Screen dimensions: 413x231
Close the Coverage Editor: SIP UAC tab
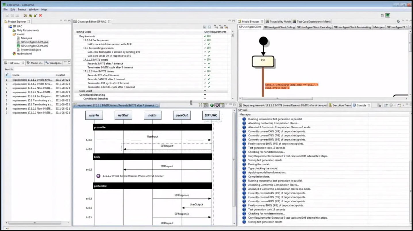coord(109,22)
